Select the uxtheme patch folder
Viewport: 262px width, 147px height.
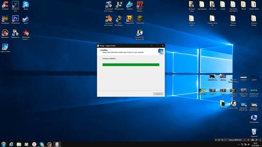click(192, 21)
